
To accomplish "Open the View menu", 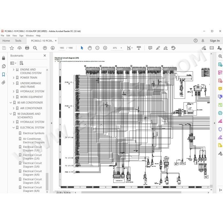I will (x=15, y=36).
